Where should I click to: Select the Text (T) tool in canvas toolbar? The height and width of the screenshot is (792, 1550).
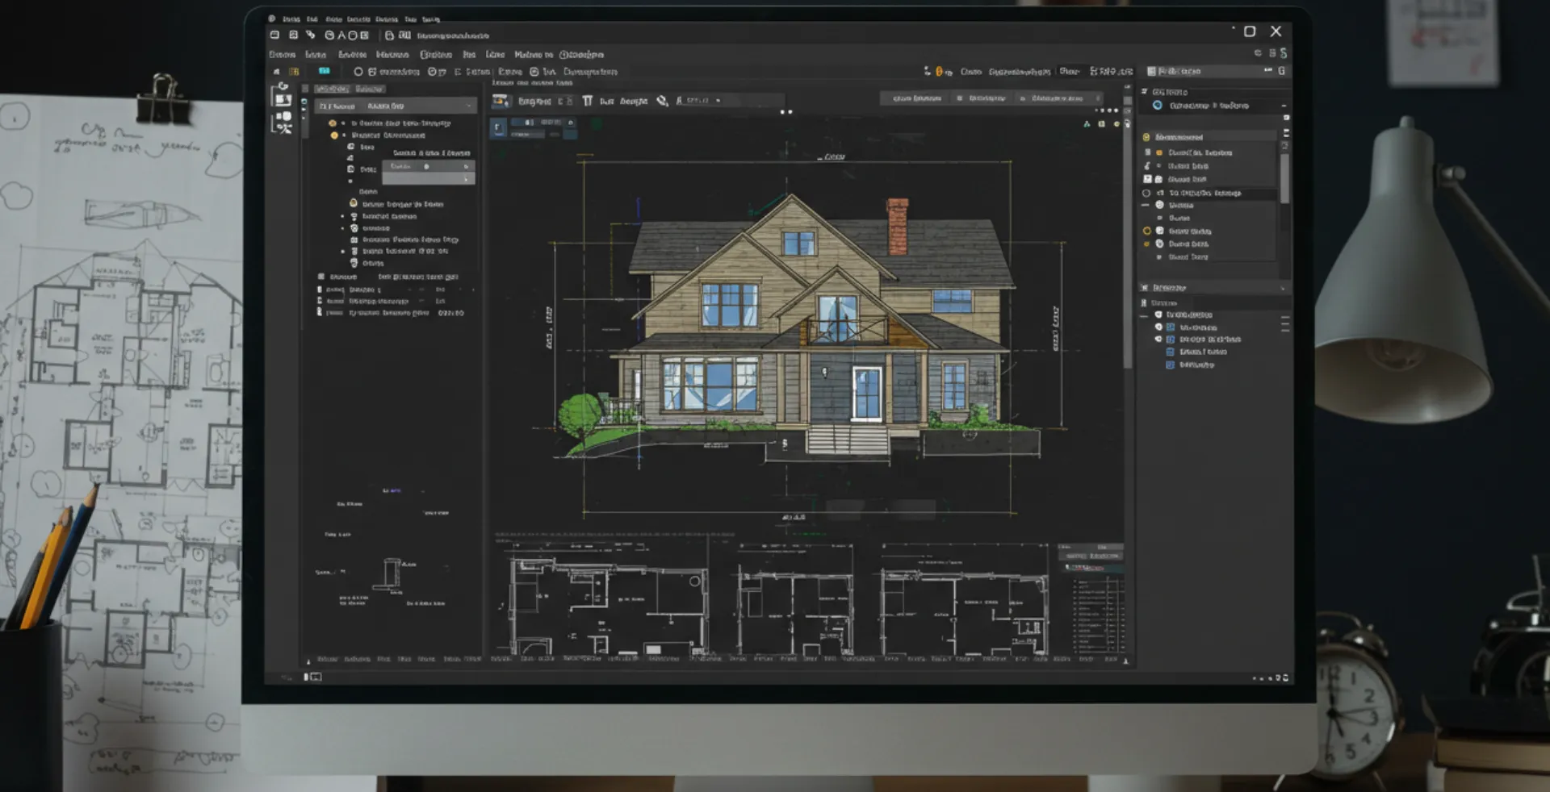(x=587, y=101)
